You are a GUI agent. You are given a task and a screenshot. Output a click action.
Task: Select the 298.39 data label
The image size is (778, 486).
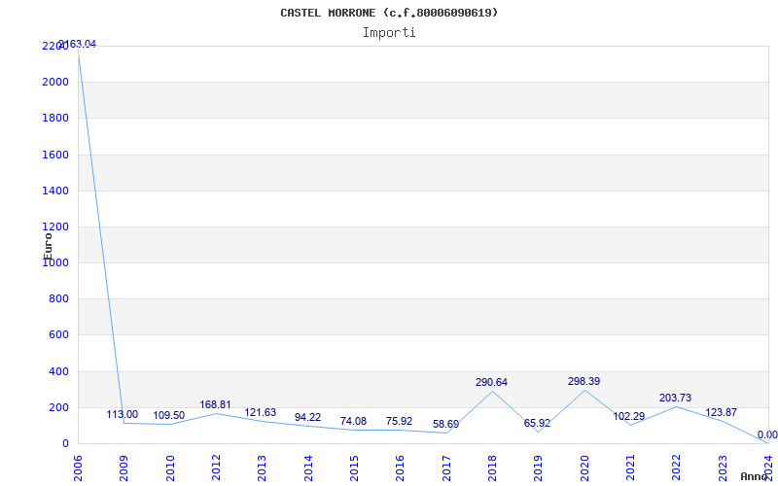point(584,382)
